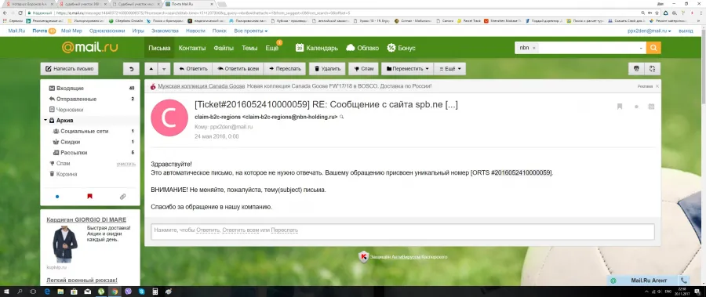This screenshot has width=706, height=297.
Task: Open Одноклассники in top navigation
Action: (x=107, y=31)
